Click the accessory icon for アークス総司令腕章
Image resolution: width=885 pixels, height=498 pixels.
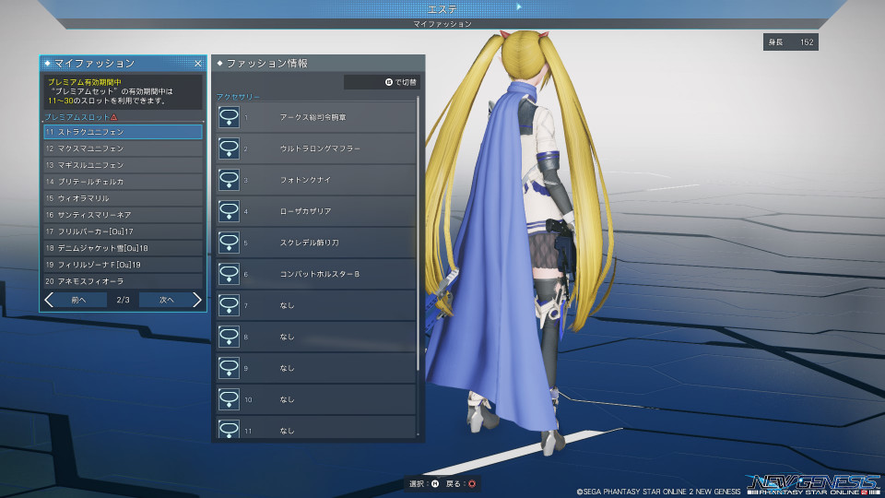tap(229, 117)
